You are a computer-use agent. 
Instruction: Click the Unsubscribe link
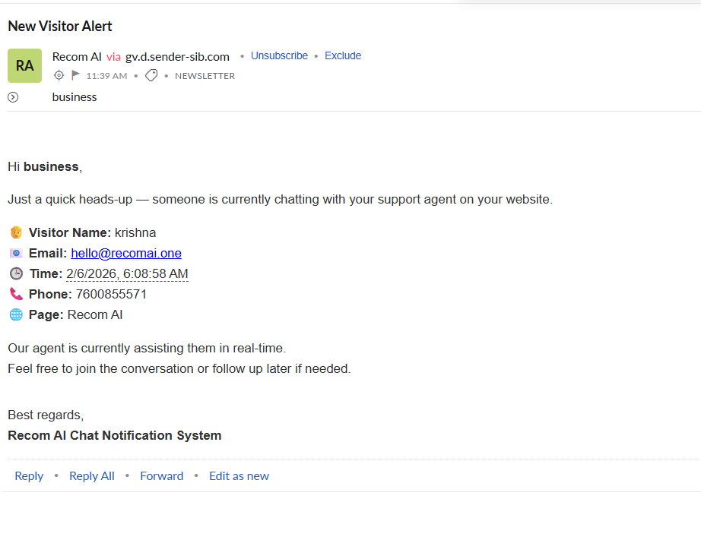tap(280, 56)
